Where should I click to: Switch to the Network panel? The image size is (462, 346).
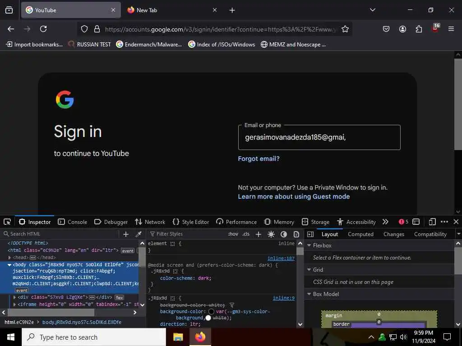coord(150,222)
